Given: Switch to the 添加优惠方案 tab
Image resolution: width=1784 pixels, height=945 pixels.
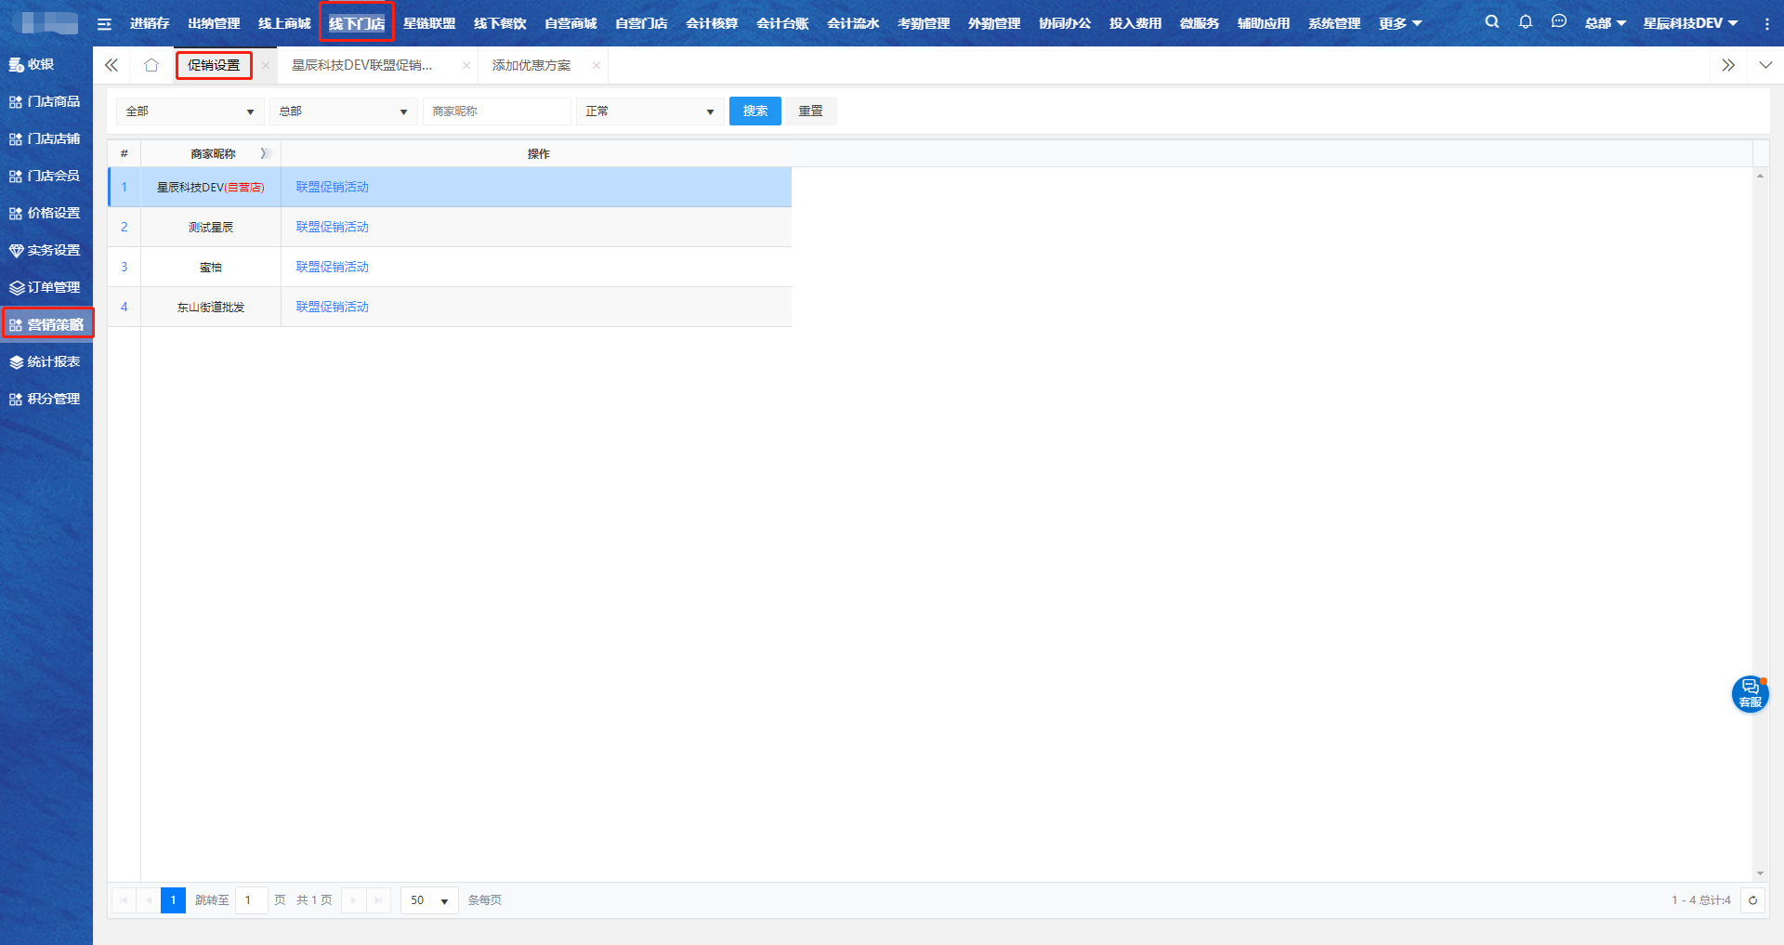Looking at the screenshot, I should click(531, 66).
